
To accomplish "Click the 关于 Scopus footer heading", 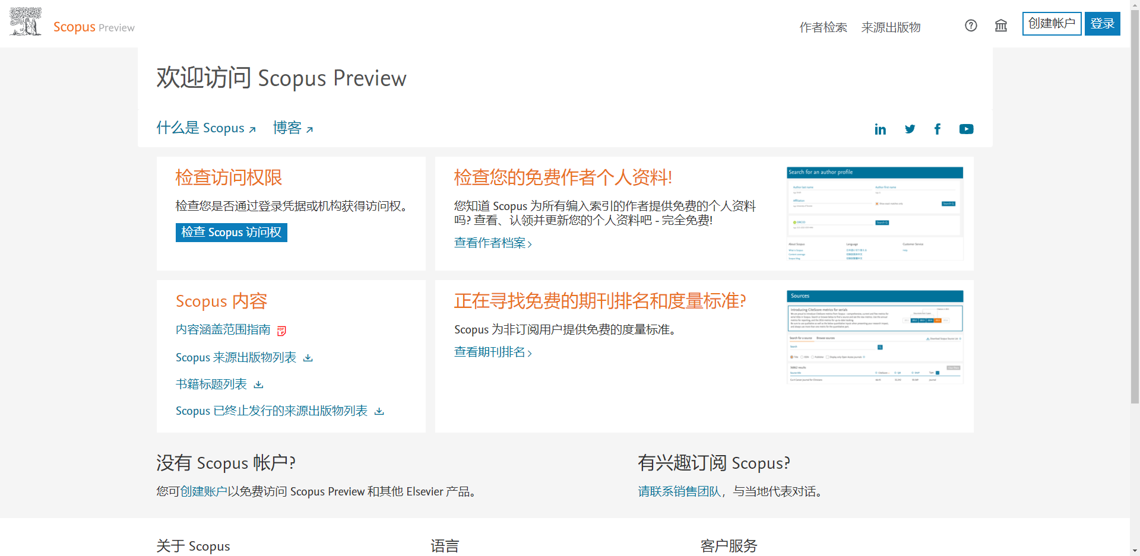I will (193, 546).
